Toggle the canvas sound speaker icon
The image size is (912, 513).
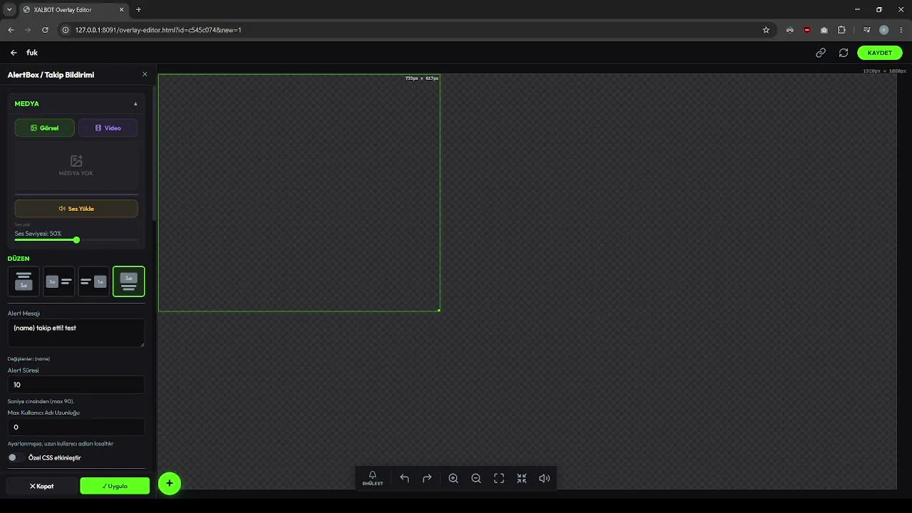click(544, 479)
